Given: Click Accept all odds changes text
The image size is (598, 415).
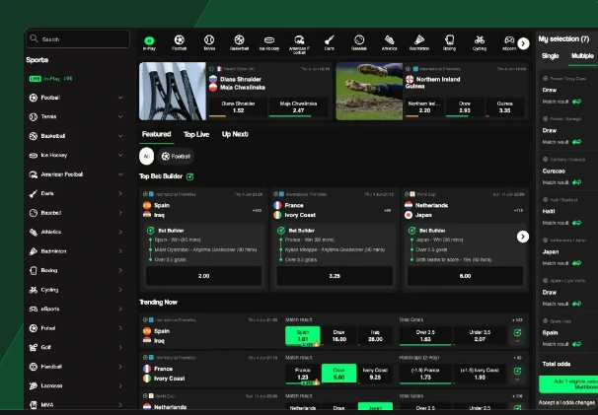Looking at the screenshot, I should [x=566, y=402].
